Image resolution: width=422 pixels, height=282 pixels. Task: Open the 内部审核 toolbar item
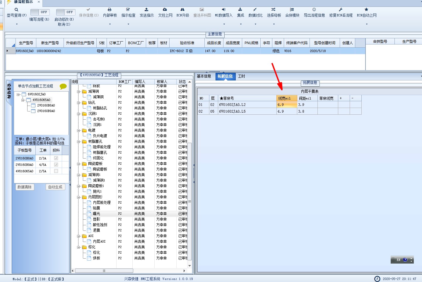coord(110,13)
